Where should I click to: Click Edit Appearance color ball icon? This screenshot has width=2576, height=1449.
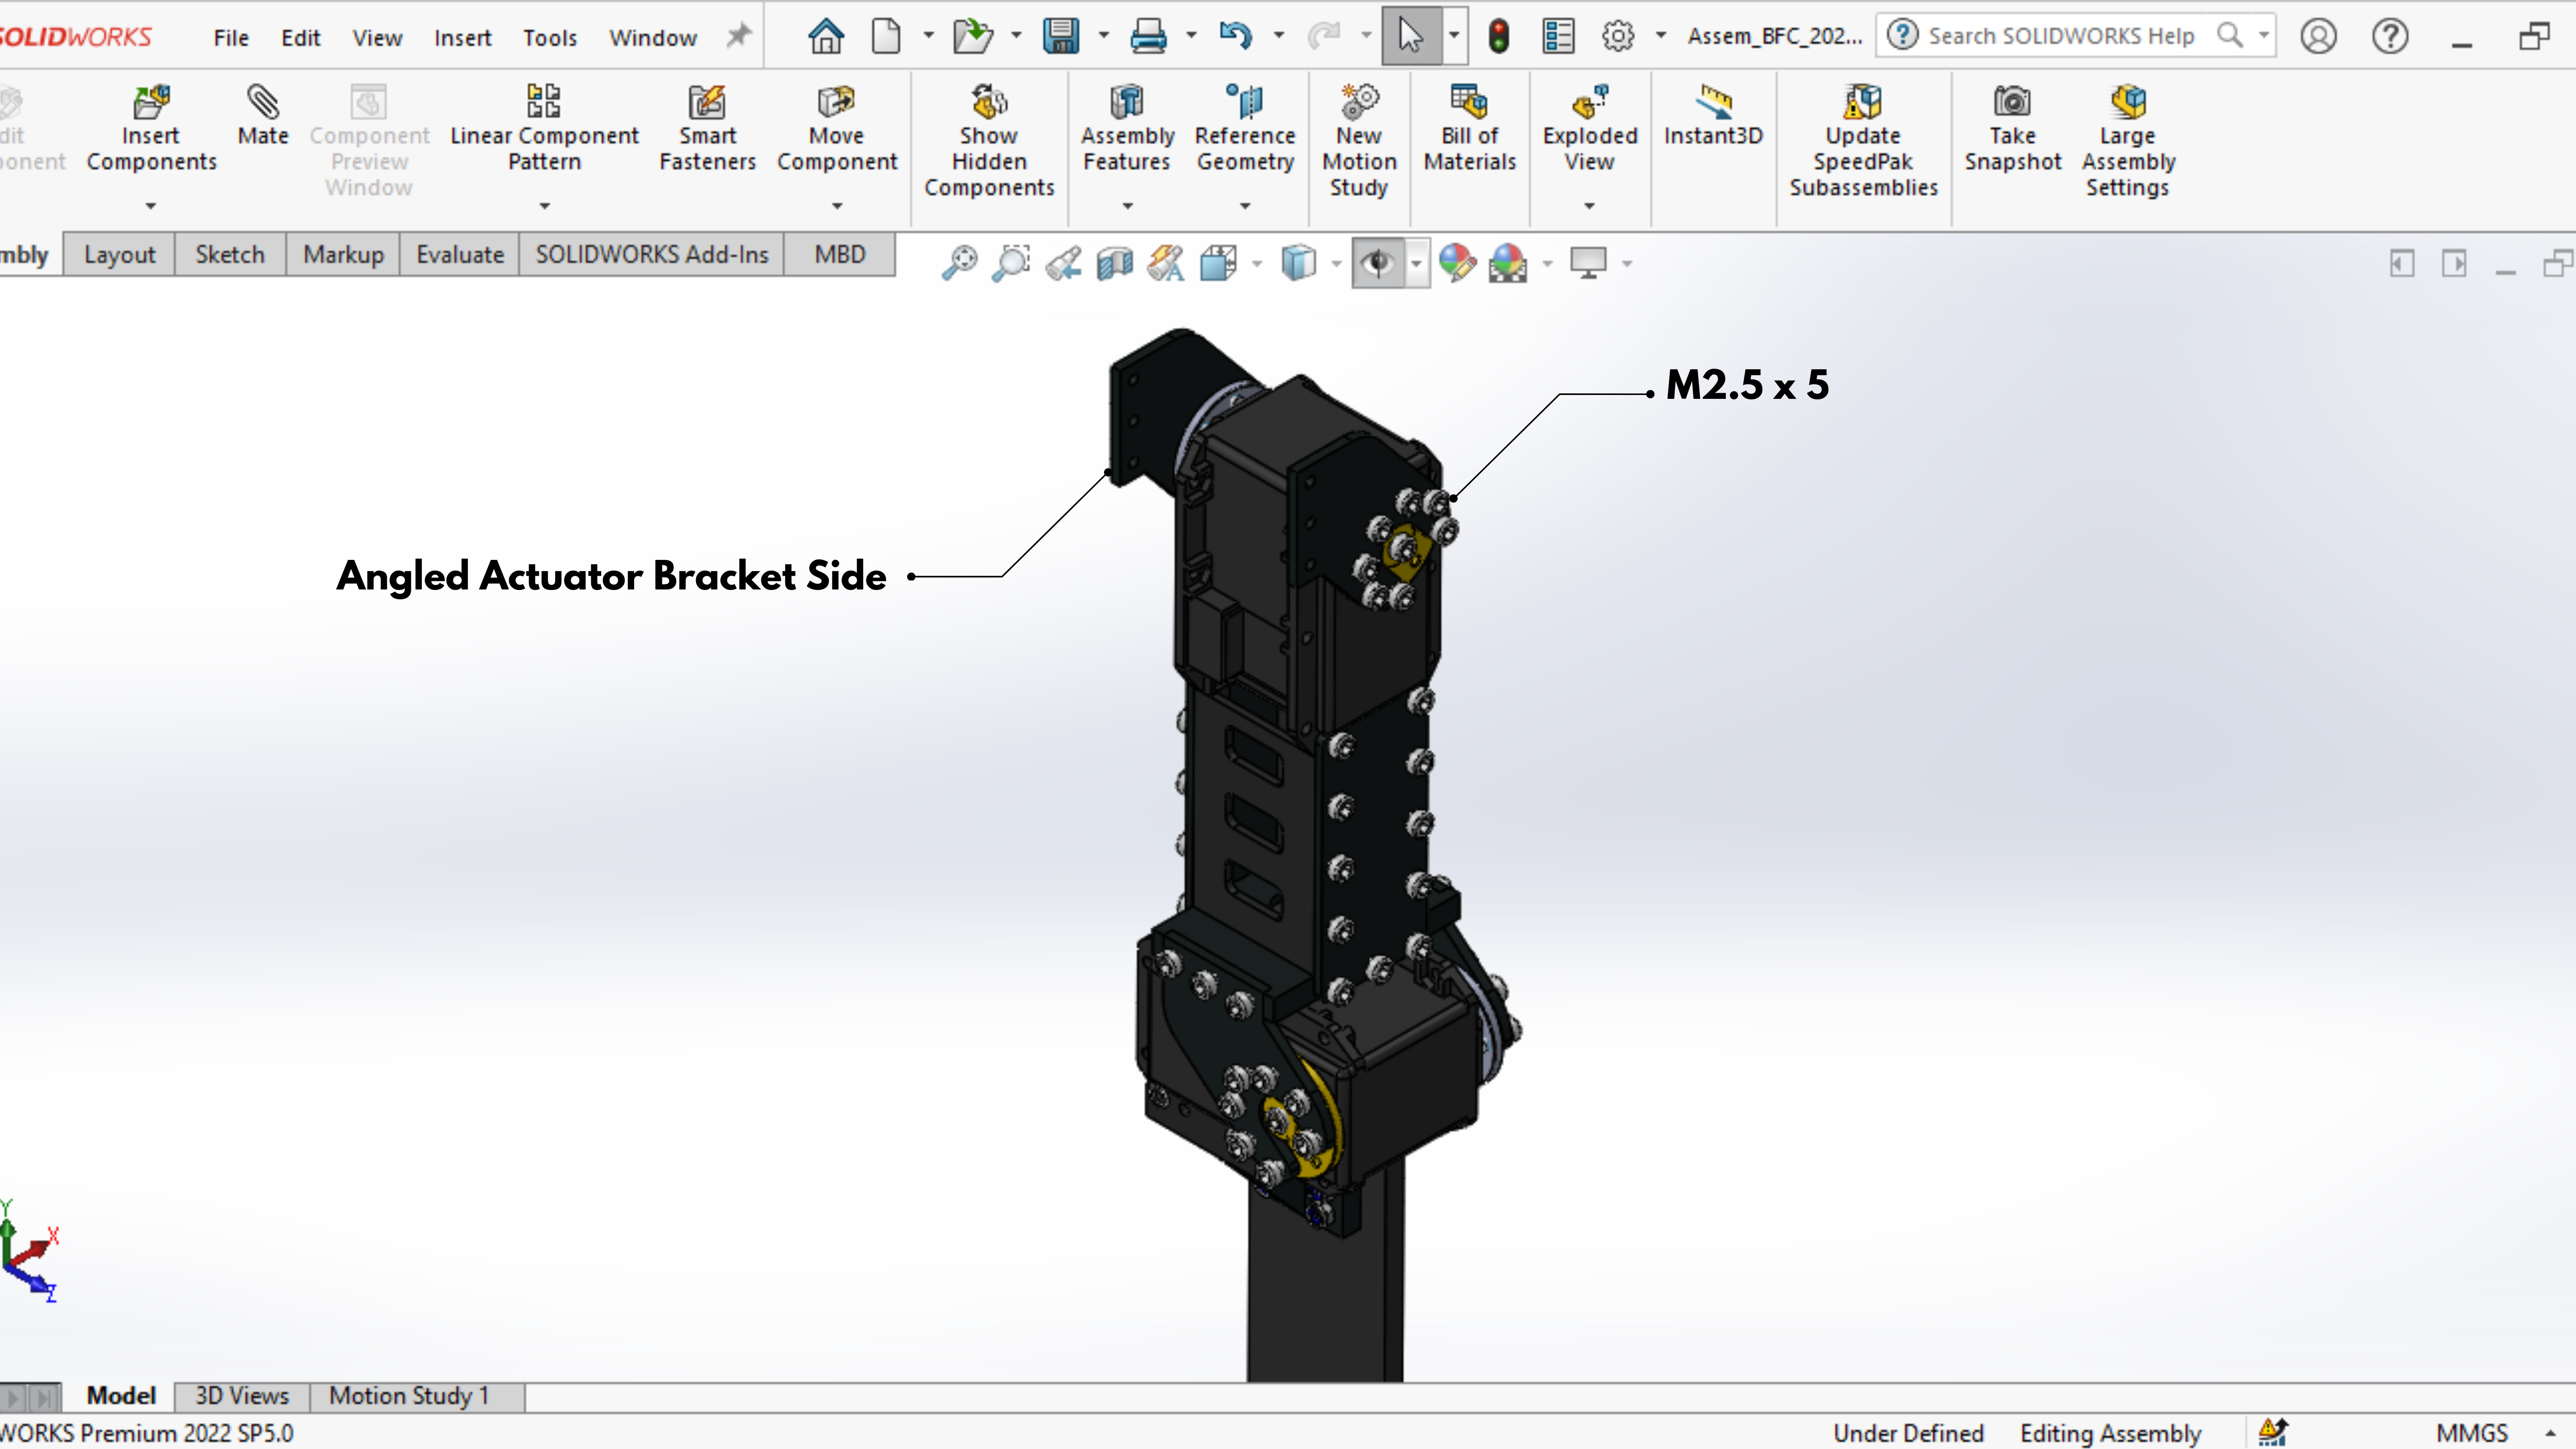click(1457, 263)
